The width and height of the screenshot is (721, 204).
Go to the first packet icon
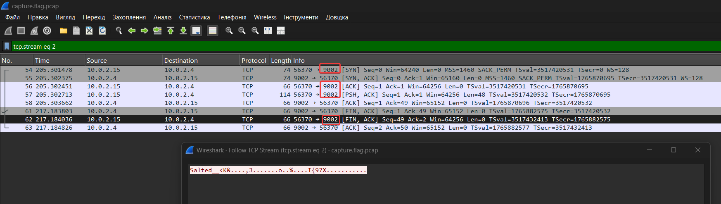pos(171,31)
